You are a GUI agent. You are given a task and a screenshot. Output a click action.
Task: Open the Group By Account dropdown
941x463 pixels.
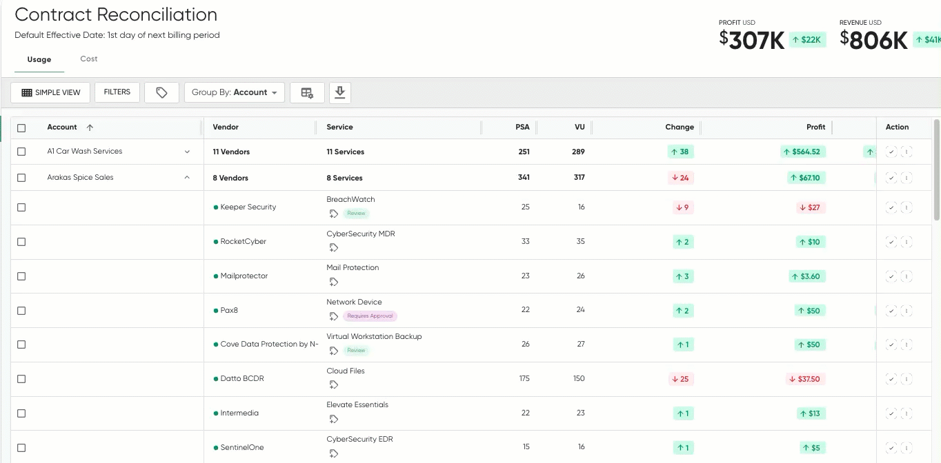pyautogui.click(x=234, y=92)
